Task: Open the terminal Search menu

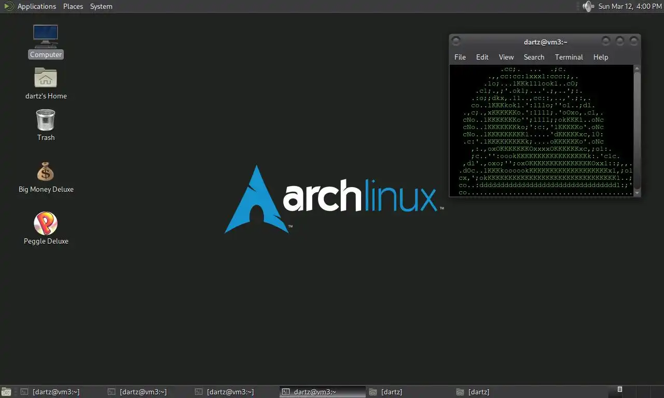Action: 534,57
